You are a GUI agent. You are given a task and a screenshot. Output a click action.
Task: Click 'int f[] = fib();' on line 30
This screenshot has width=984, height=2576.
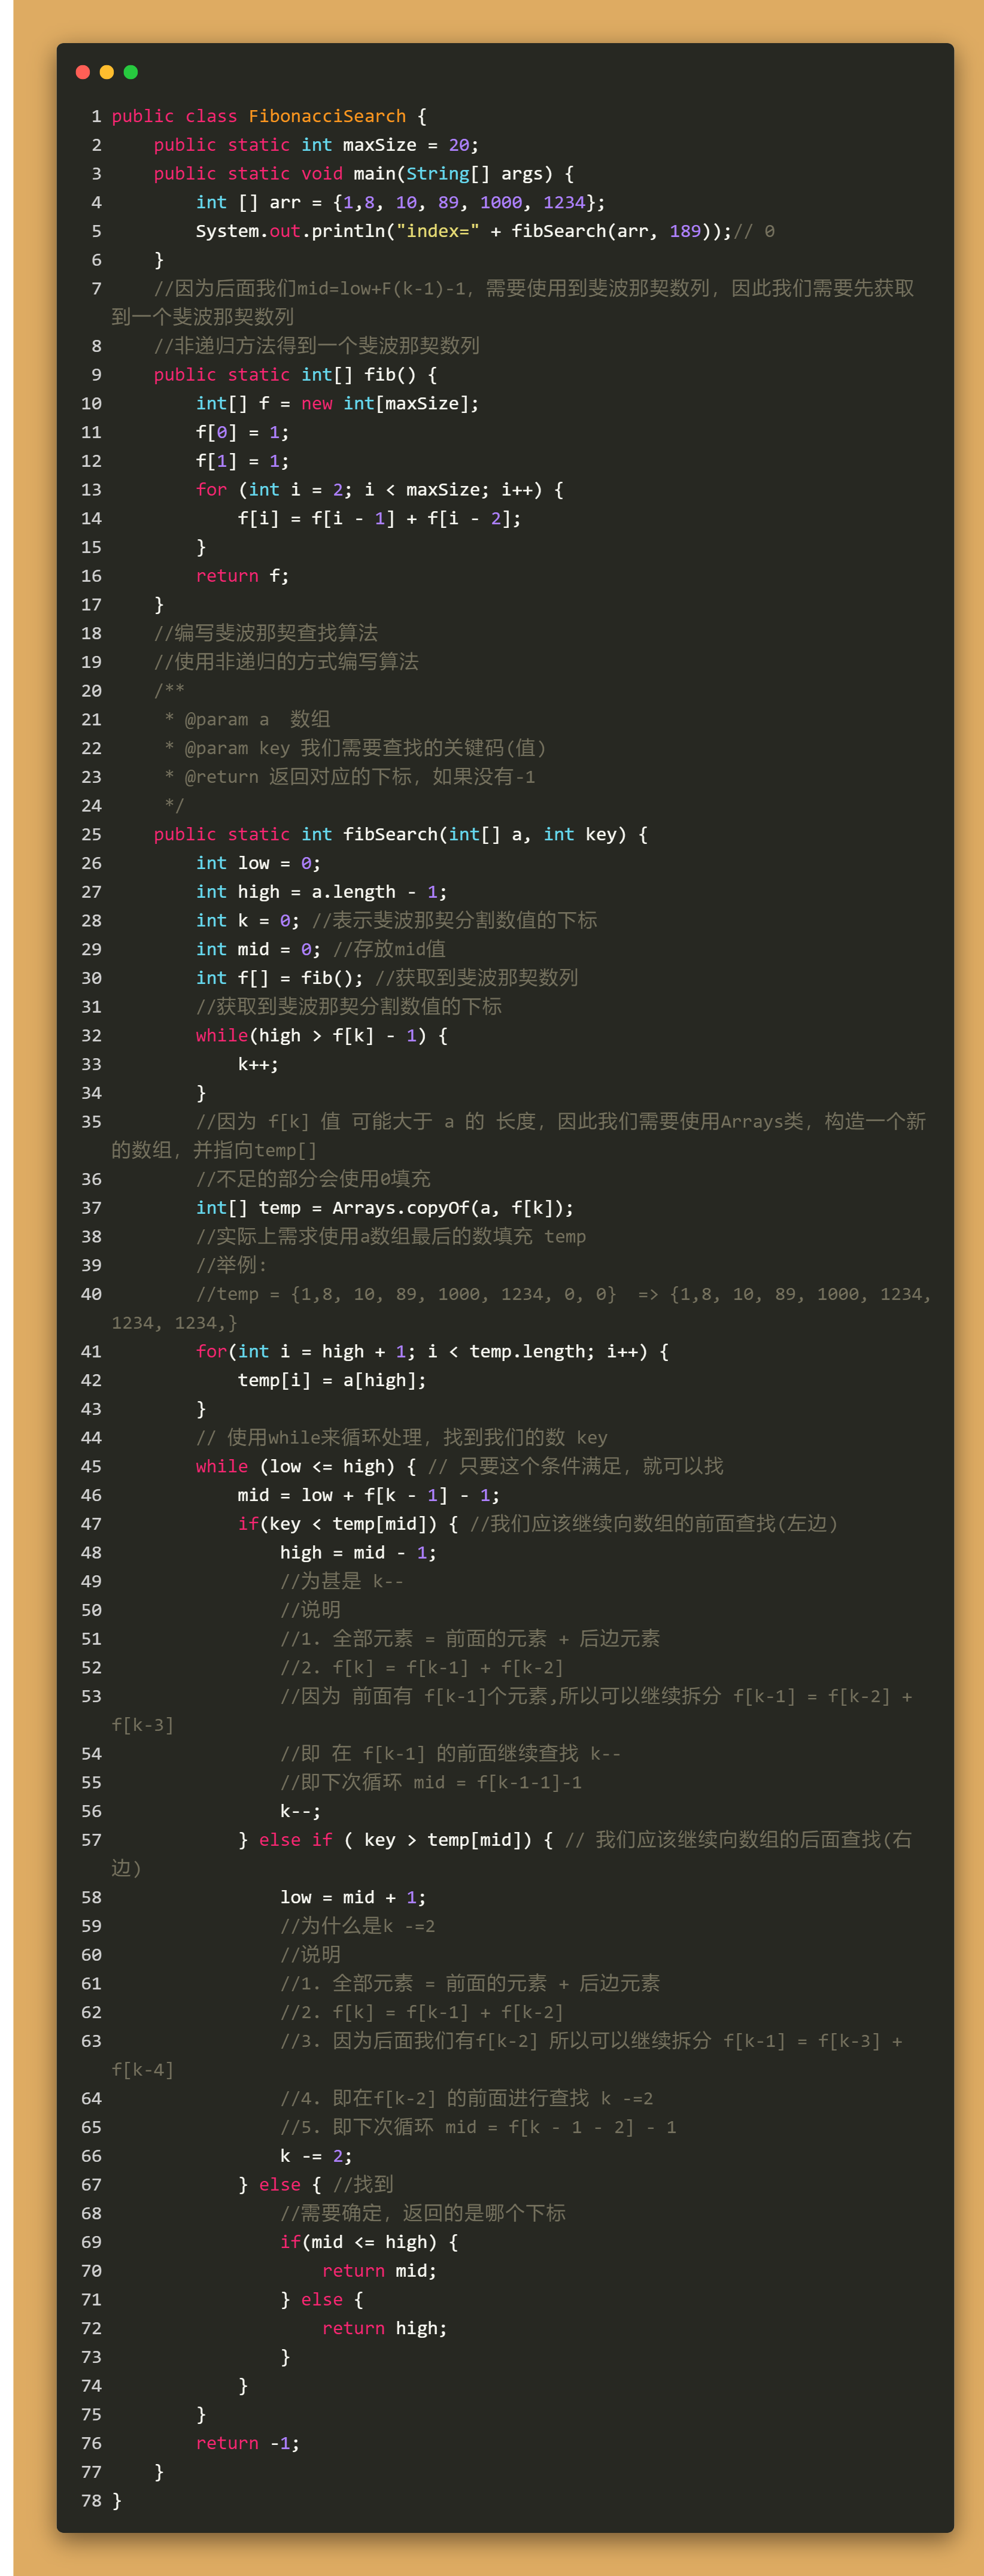(x=280, y=978)
